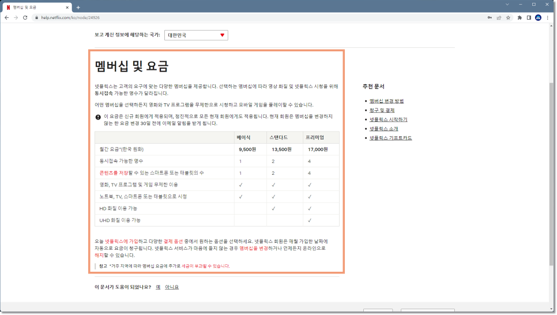Follow the 해지 link

[99, 255]
